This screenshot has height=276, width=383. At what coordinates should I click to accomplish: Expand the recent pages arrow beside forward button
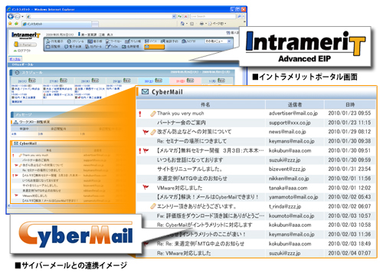pos(22,17)
